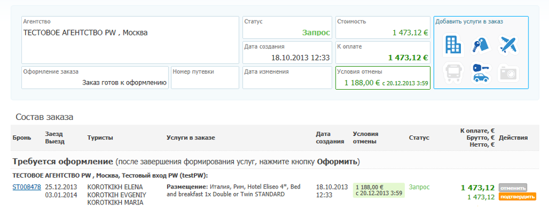The height and width of the screenshot is (209, 549).
Task: Click the Бронь column header
Action: point(22,138)
